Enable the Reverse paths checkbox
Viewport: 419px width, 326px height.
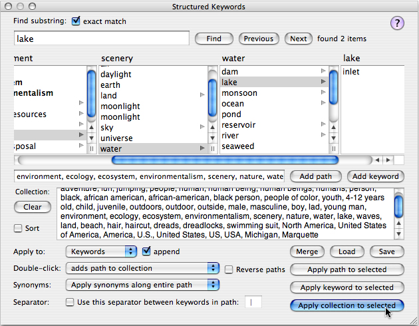click(x=229, y=269)
